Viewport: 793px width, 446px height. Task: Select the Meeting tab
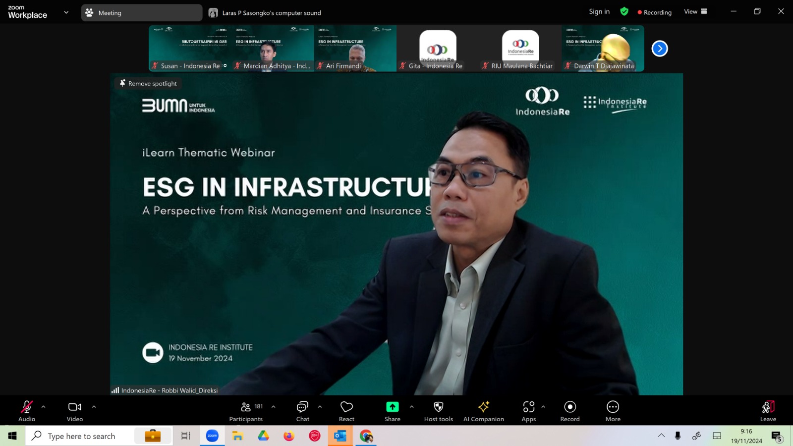point(141,13)
